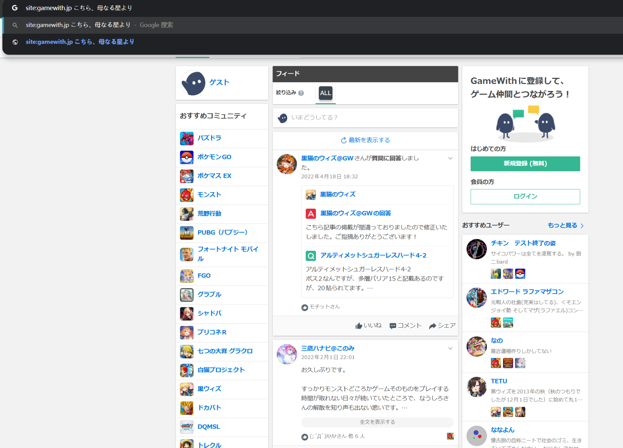The width and height of the screenshot is (623, 448).
Task: Click the globe icon in suggestion row
Action: [x=15, y=42]
